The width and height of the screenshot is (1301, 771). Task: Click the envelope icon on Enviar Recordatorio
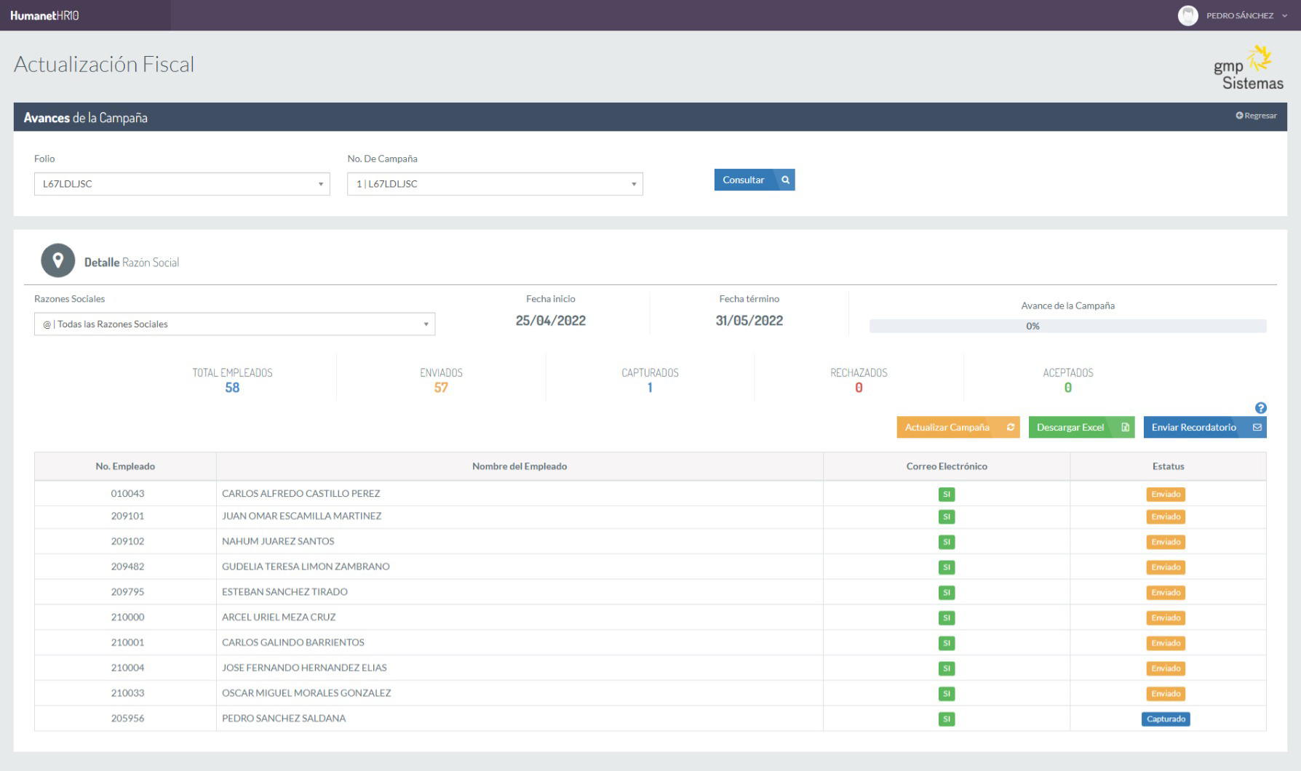click(x=1257, y=427)
